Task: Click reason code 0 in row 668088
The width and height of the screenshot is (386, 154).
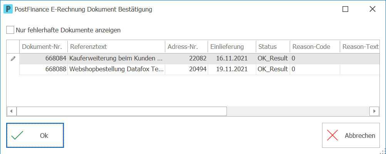Action: tap(315, 69)
